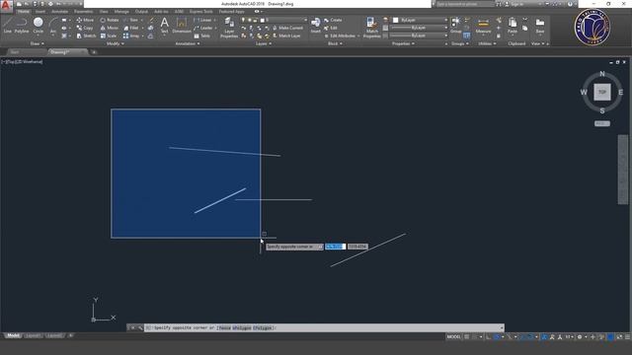632x355 pixels.
Task: Activate the Scale tool
Action: point(109,35)
